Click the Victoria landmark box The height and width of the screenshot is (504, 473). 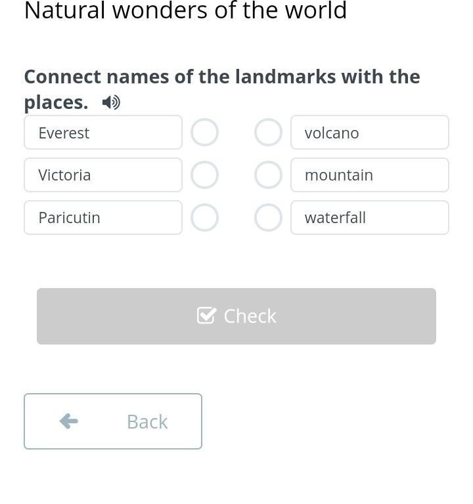(103, 175)
